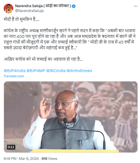Click the blue verified badge icon
This screenshot has width=140, height=163.
[x=74, y=6]
